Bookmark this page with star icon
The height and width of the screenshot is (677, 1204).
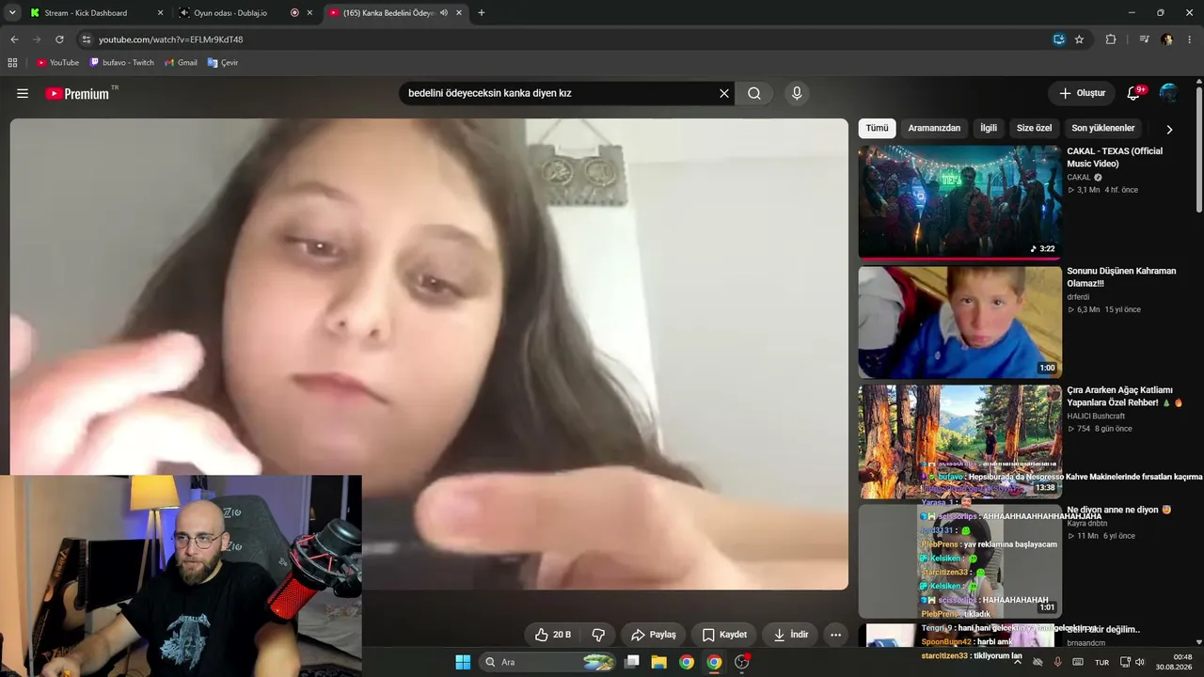1080,39
